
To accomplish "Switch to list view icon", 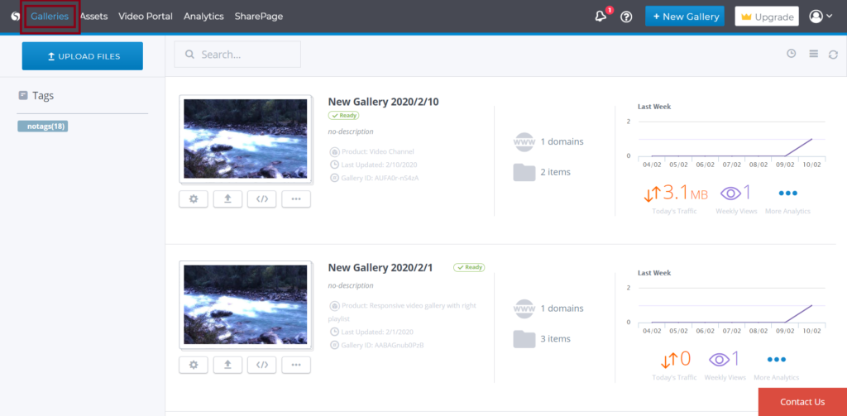I will (813, 54).
